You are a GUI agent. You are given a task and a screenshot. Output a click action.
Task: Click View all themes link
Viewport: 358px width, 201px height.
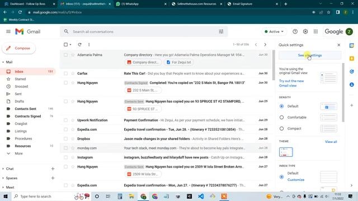(331, 142)
